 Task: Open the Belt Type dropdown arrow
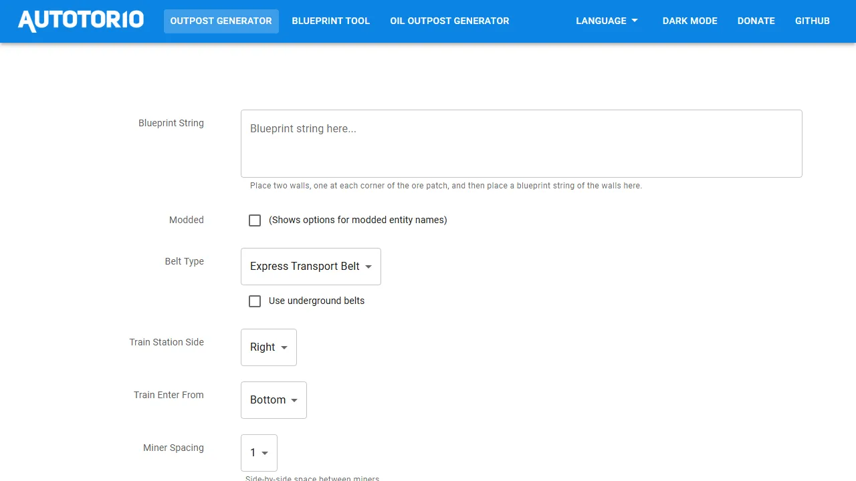point(368,267)
